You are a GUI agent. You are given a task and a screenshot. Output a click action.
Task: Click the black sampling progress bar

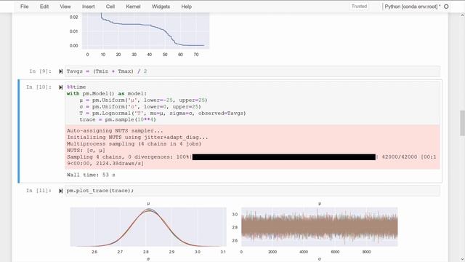[x=284, y=157]
